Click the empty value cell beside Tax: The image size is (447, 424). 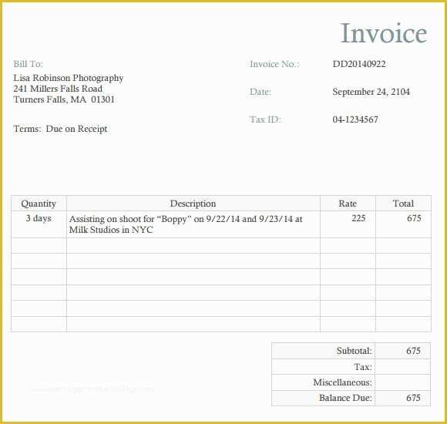pos(402,367)
